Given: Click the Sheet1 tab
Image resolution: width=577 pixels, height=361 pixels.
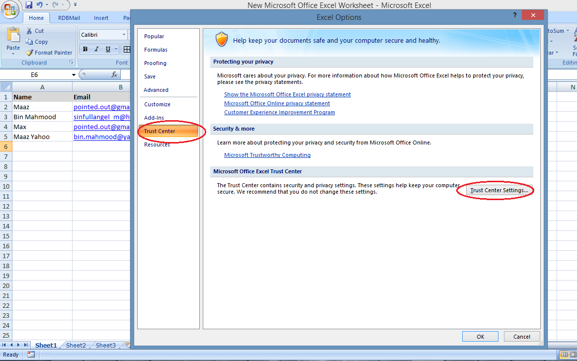Looking at the screenshot, I should [46, 345].
